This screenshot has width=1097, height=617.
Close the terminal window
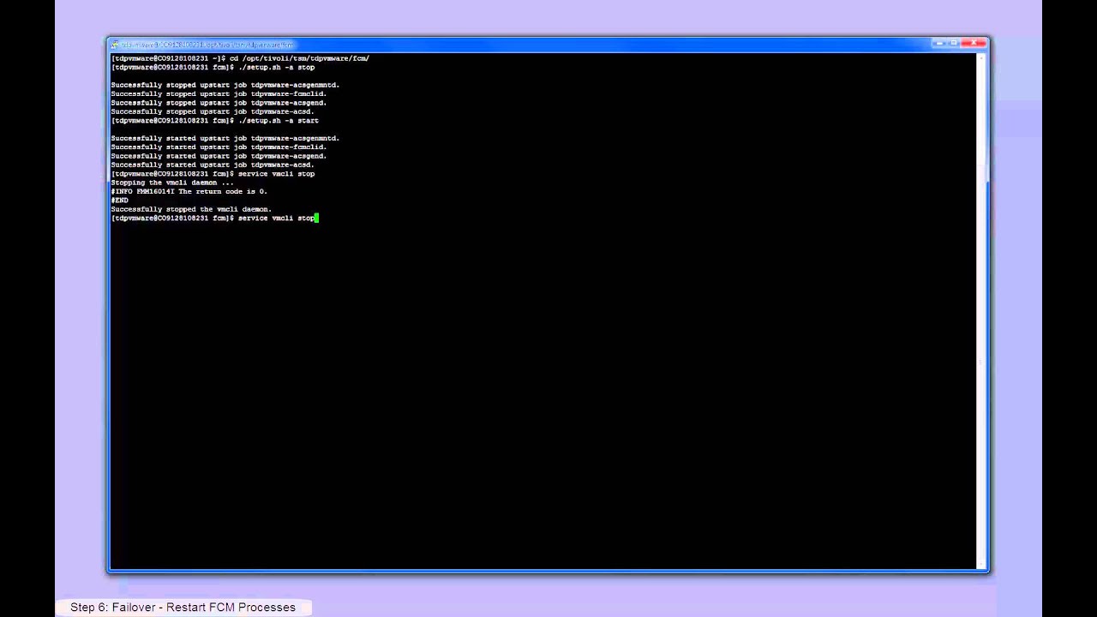(x=974, y=43)
